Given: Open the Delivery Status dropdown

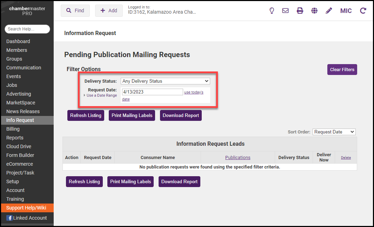Looking at the screenshot, I should click(165, 81).
